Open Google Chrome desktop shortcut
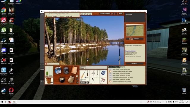This screenshot has height=107, width=190. click(4, 11)
